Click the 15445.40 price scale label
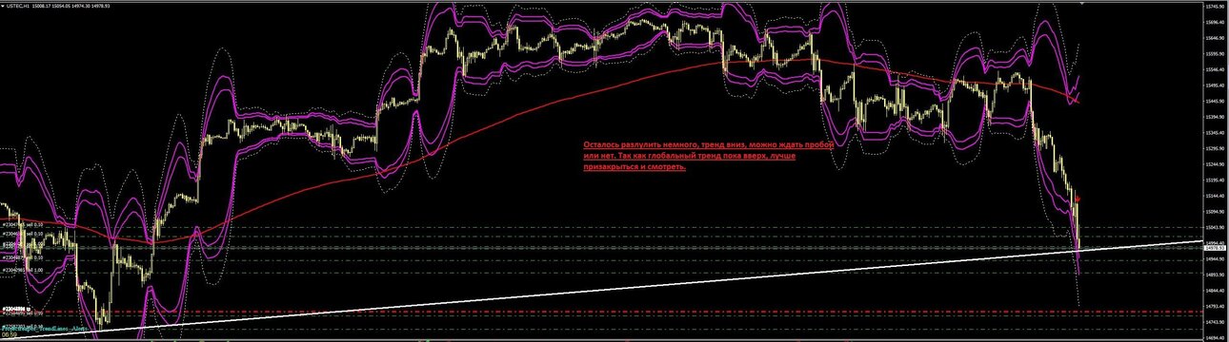 [1215, 101]
